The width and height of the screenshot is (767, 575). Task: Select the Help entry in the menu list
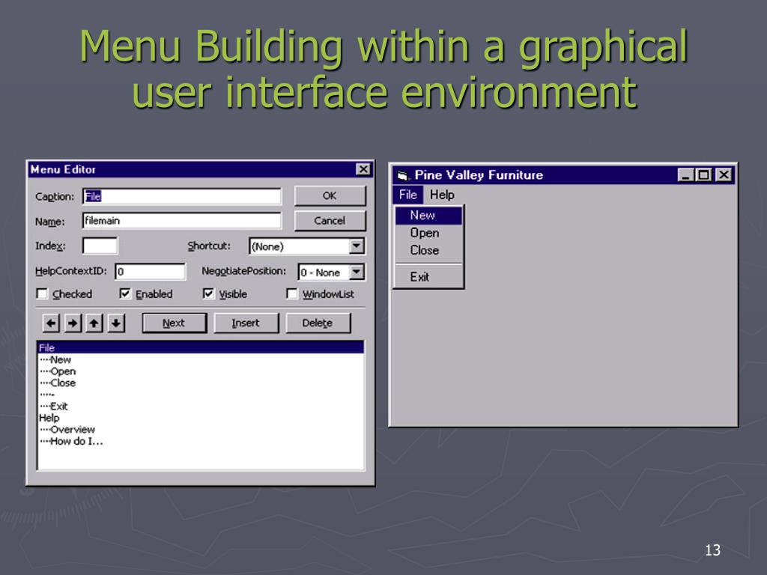coord(201,418)
